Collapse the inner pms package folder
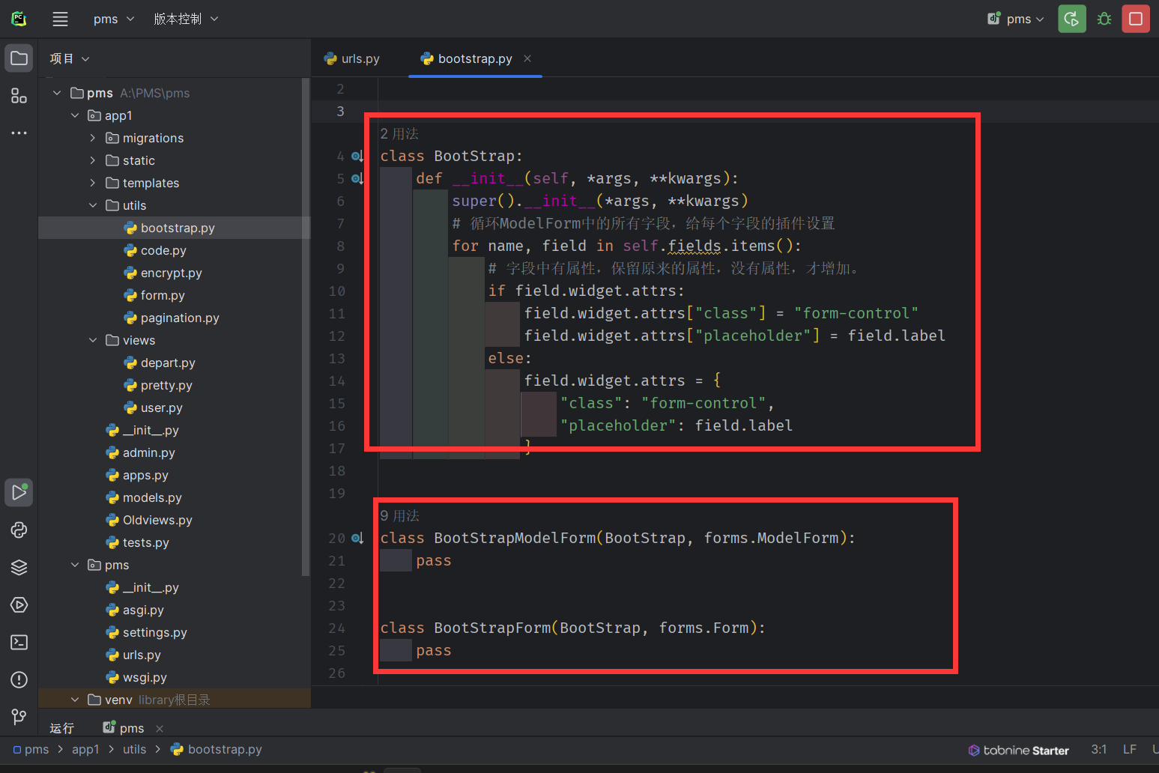Screen dimensions: 1159x773 [75, 565]
